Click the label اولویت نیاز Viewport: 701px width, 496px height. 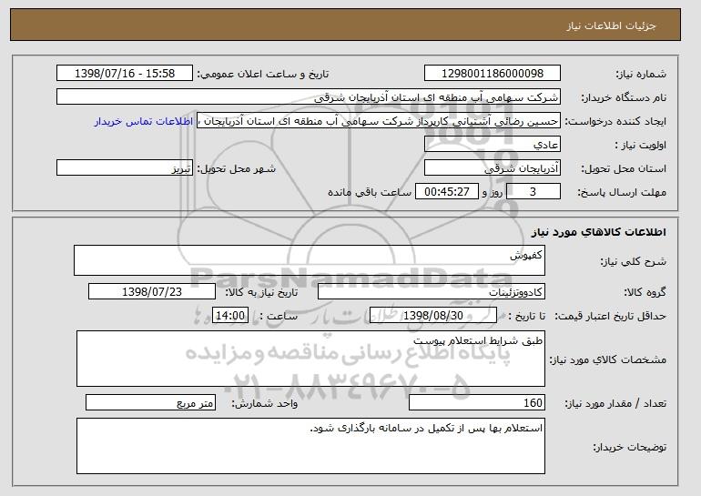click(x=640, y=146)
